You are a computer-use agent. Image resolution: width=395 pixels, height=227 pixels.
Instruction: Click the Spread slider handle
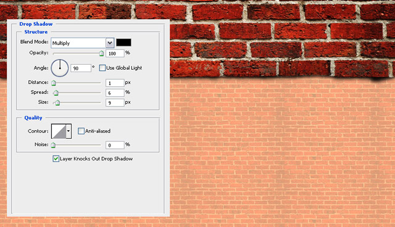pyautogui.click(x=56, y=93)
